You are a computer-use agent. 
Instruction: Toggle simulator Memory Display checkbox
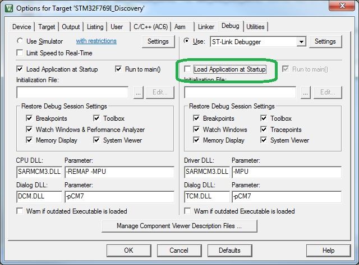coord(29,140)
